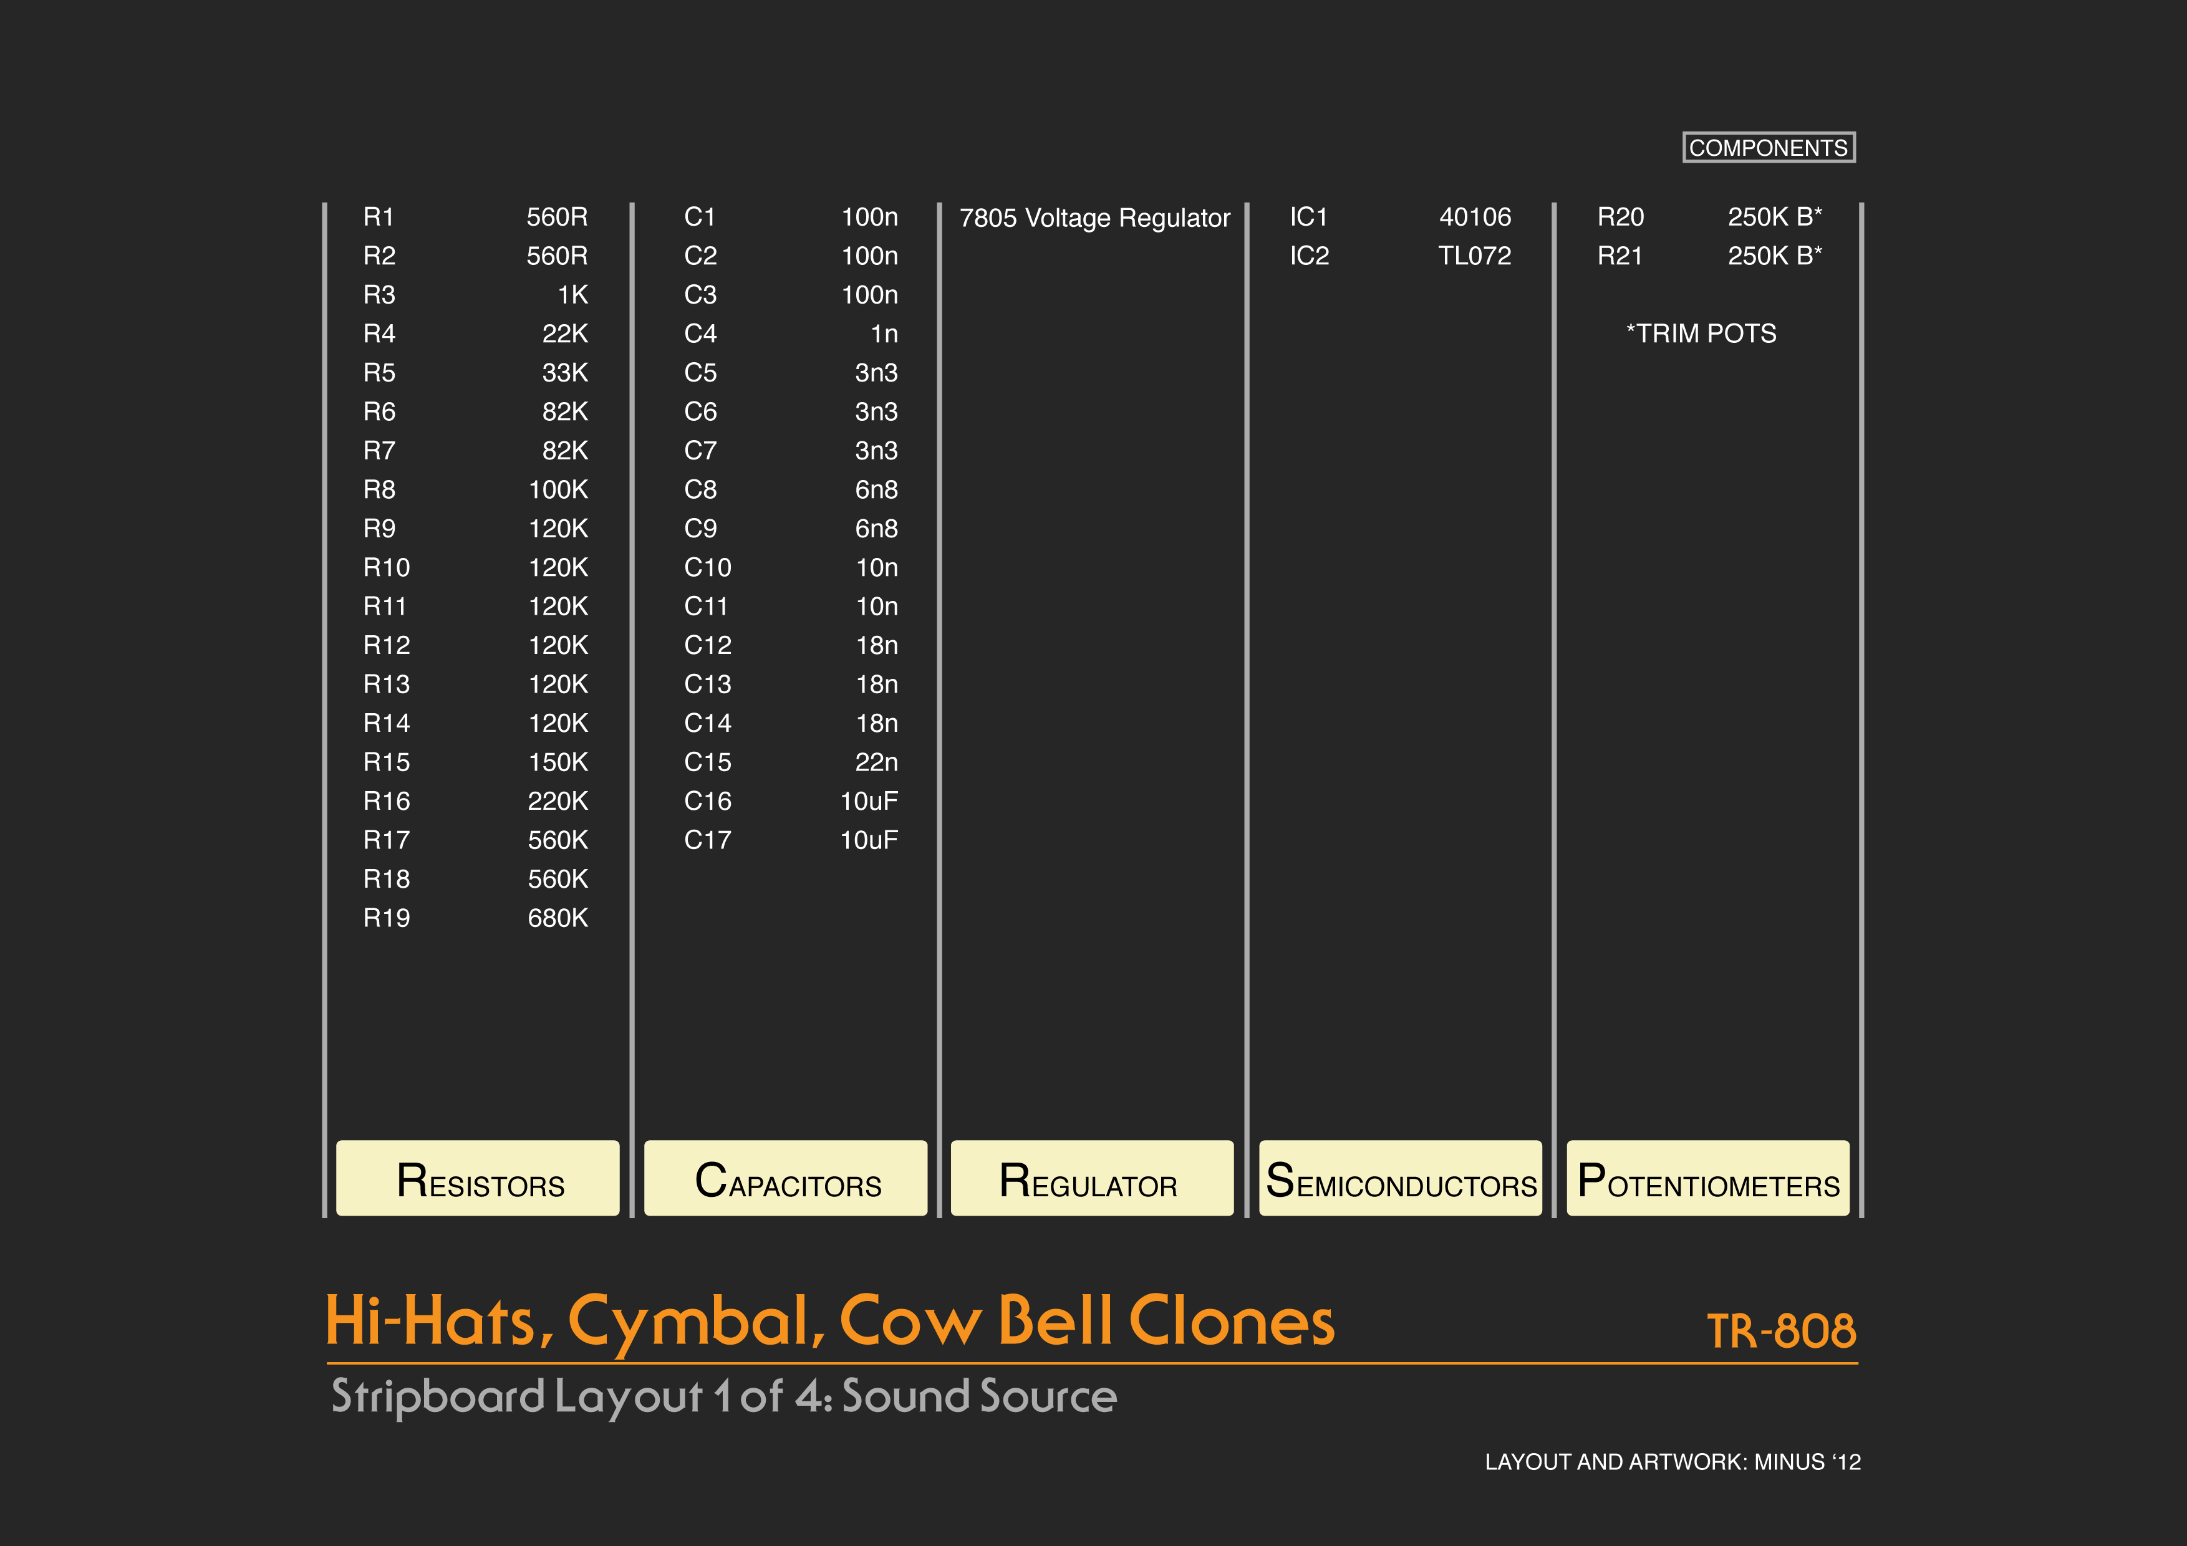Click the IC2 semiconductor label
The width and height of the screenshot is (2187, 1546).
1309,256
